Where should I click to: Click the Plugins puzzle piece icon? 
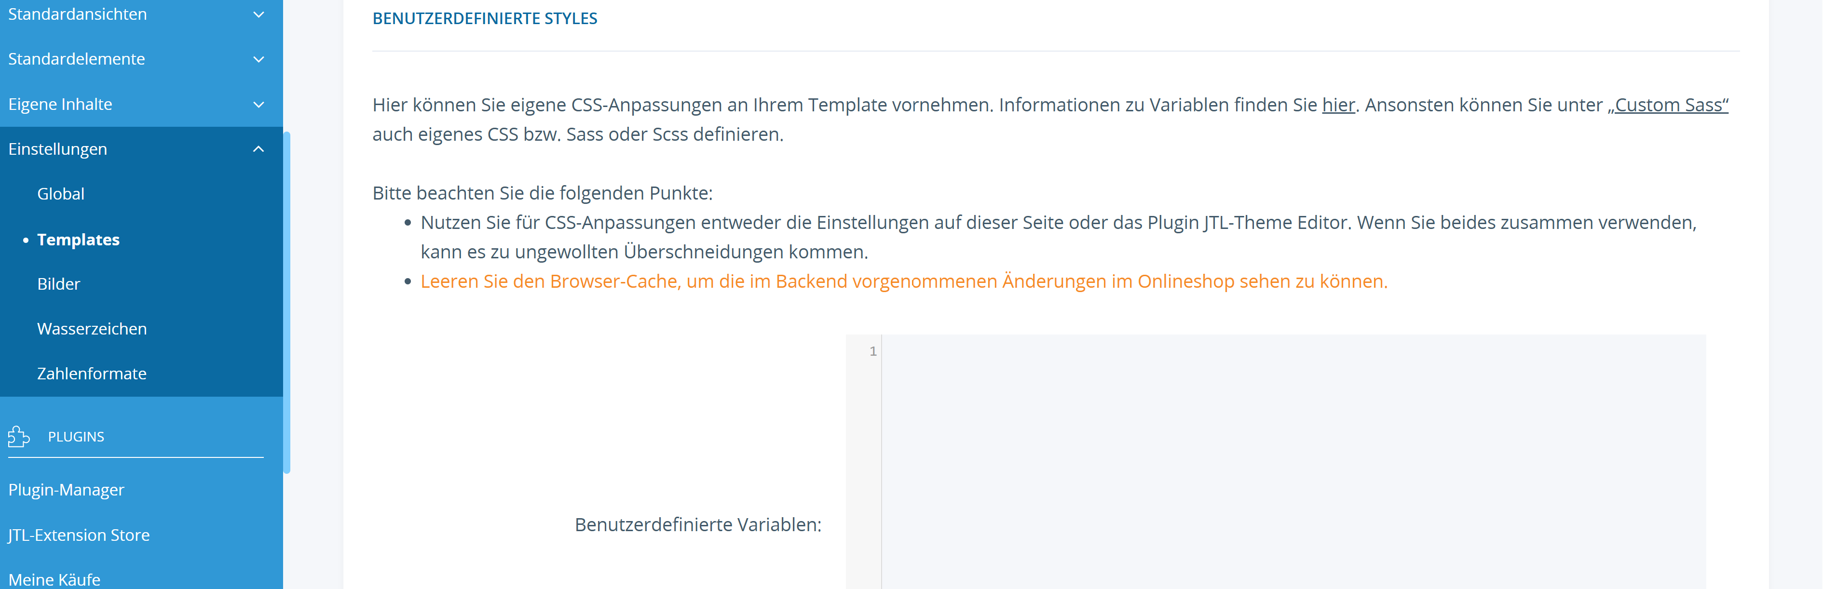18,436
